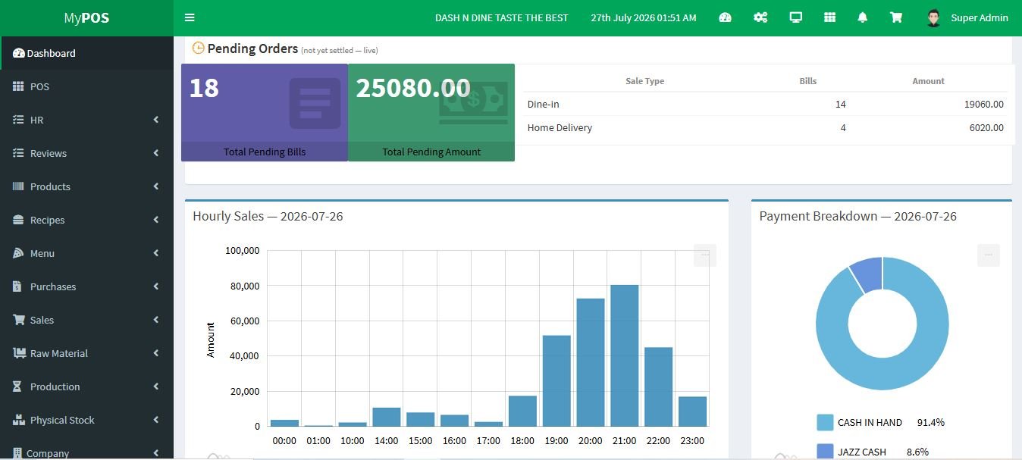Click the Purchases invoice icon in the sidebar
The height and width of the screenshot is (460, 1022).
(17, 286)
